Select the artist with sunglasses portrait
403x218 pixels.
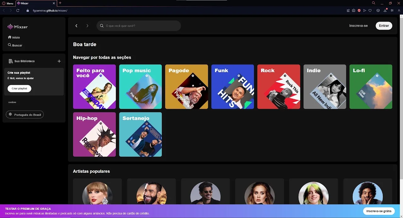pyautogui.click(x=206, y=193)
